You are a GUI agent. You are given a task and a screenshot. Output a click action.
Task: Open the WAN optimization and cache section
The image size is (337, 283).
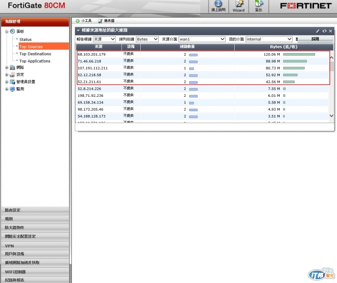tap(35, 263)
